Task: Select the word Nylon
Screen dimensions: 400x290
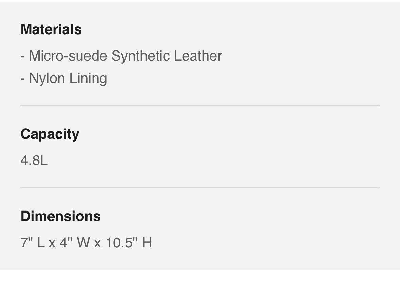Action: (47, 79)
